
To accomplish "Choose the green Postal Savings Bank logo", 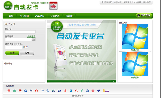I will [x=82, y=91].
